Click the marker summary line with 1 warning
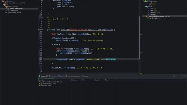This screenshot has height=105, width=187. [47, 78]
